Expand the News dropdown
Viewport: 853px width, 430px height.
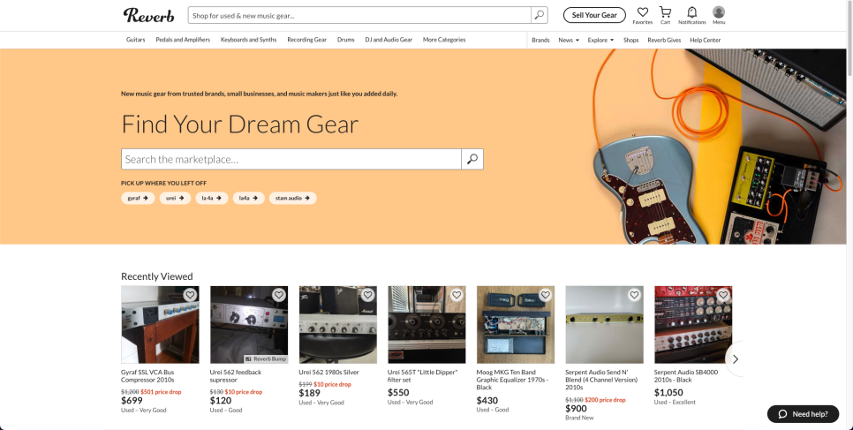point(569,40)
